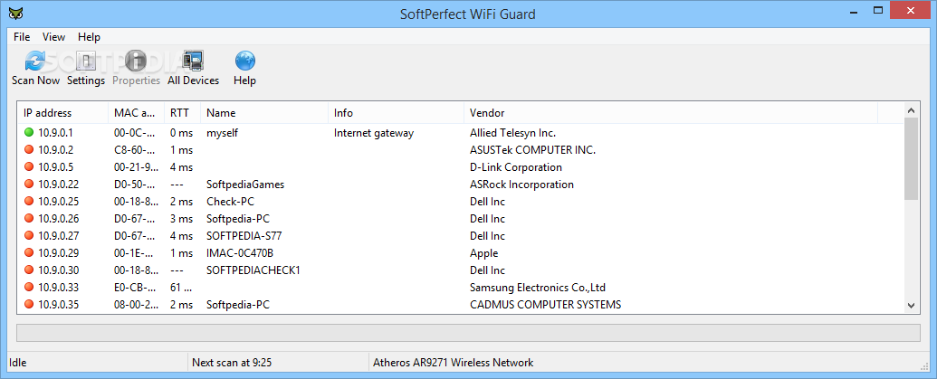Click scrollbar up arrow in device list
Viewport: 937px width, 379px height.
[x=911, y=110]
